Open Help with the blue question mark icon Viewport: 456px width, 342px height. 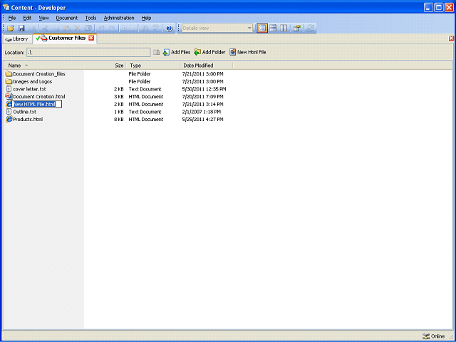coord(170,28)
